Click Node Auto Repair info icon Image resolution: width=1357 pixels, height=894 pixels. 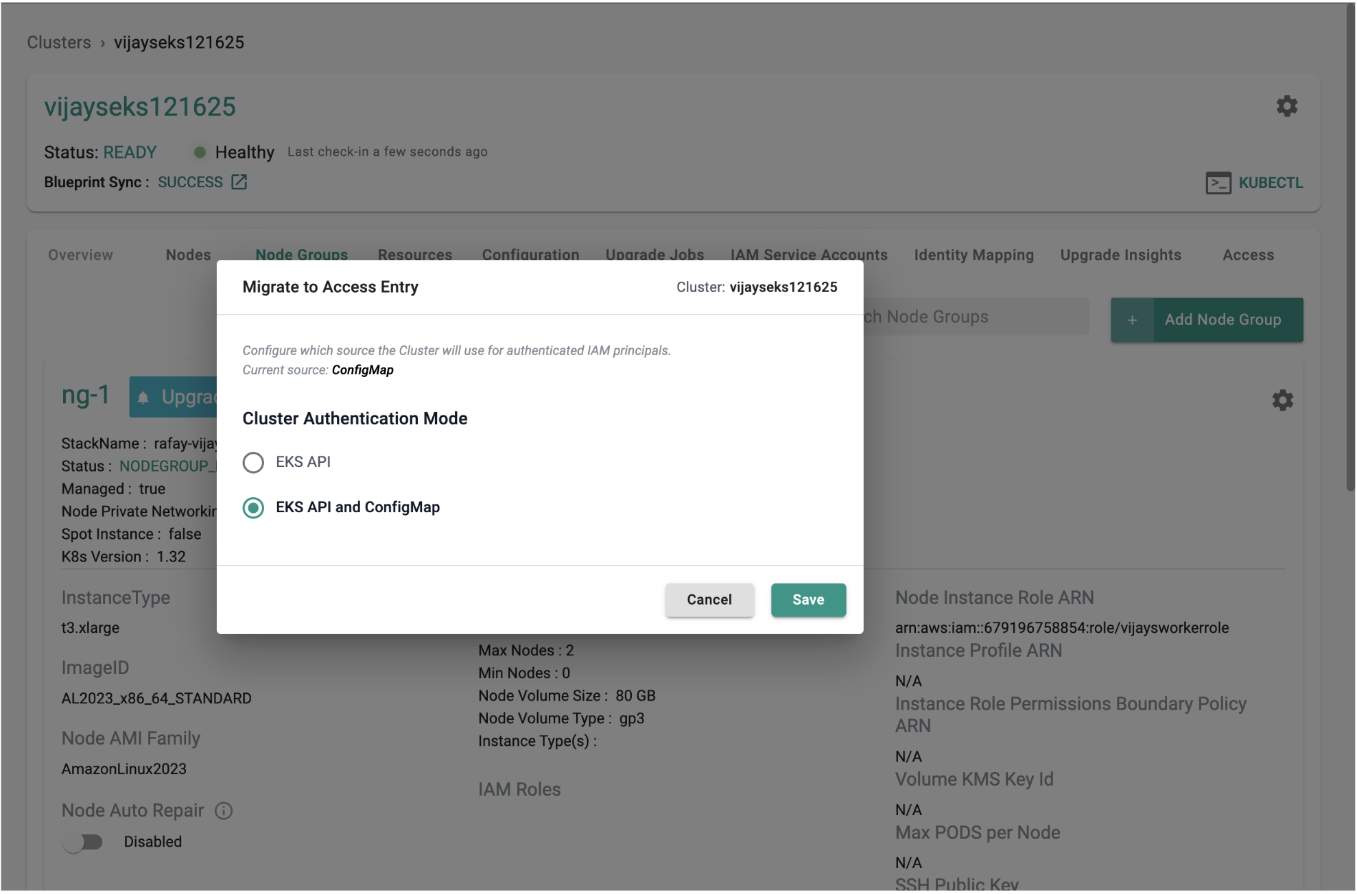click(x=224, y=811)
